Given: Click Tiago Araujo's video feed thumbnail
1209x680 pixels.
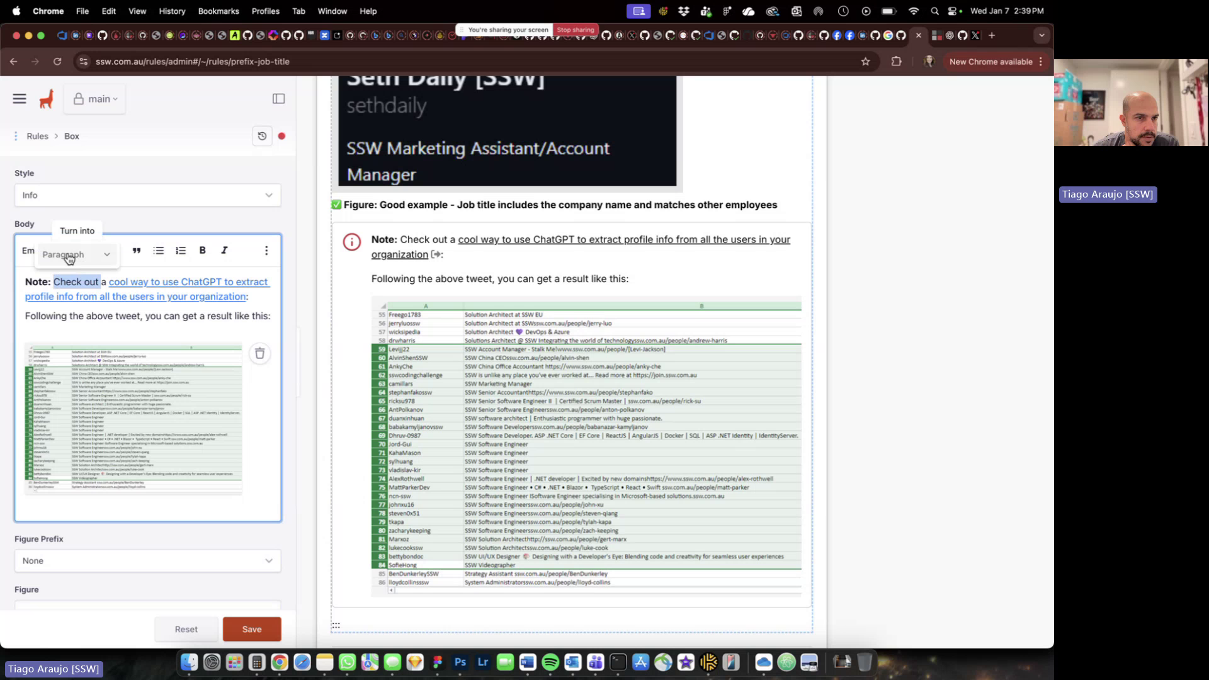Looking at the screenshot, I should pos(1132,103).
